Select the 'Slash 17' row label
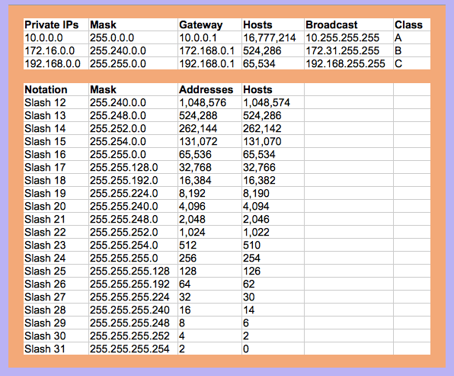 [x=56, y=167]
